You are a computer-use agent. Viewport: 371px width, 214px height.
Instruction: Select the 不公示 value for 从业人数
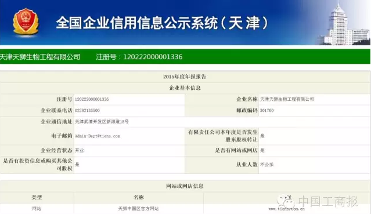coord(267,165)
